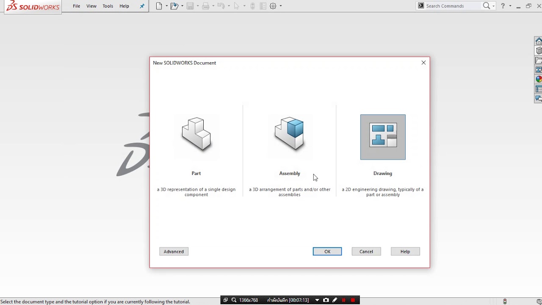Expand the Options gear dropdown arrow

coord(281,6)
